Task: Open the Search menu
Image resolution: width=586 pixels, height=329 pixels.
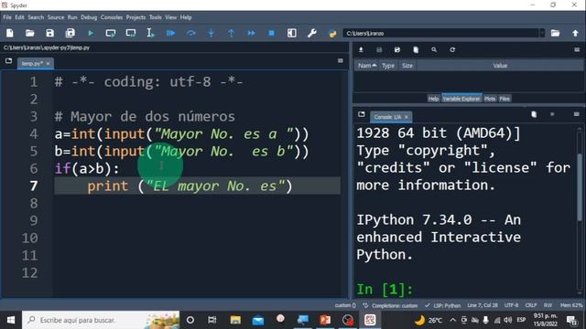Action: pyautogui.click(x=36, y=17)
